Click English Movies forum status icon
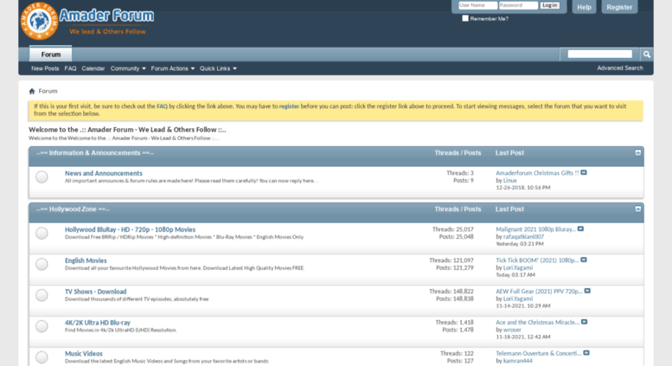The image size is (672, 366). click(42, 265)
